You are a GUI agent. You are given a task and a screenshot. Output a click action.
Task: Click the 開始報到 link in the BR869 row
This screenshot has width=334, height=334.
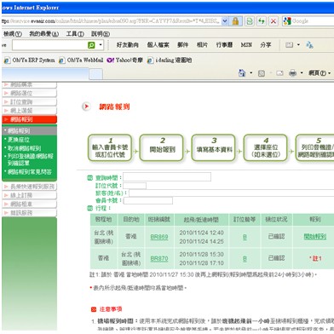click(315, 237)
